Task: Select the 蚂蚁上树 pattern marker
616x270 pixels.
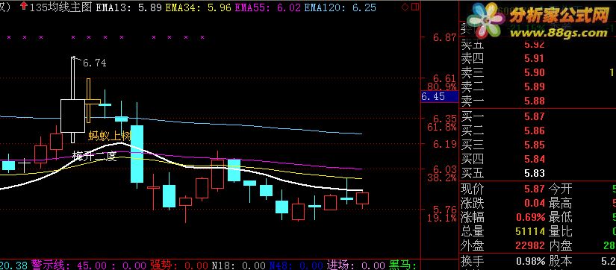Action: coord(109,136)
